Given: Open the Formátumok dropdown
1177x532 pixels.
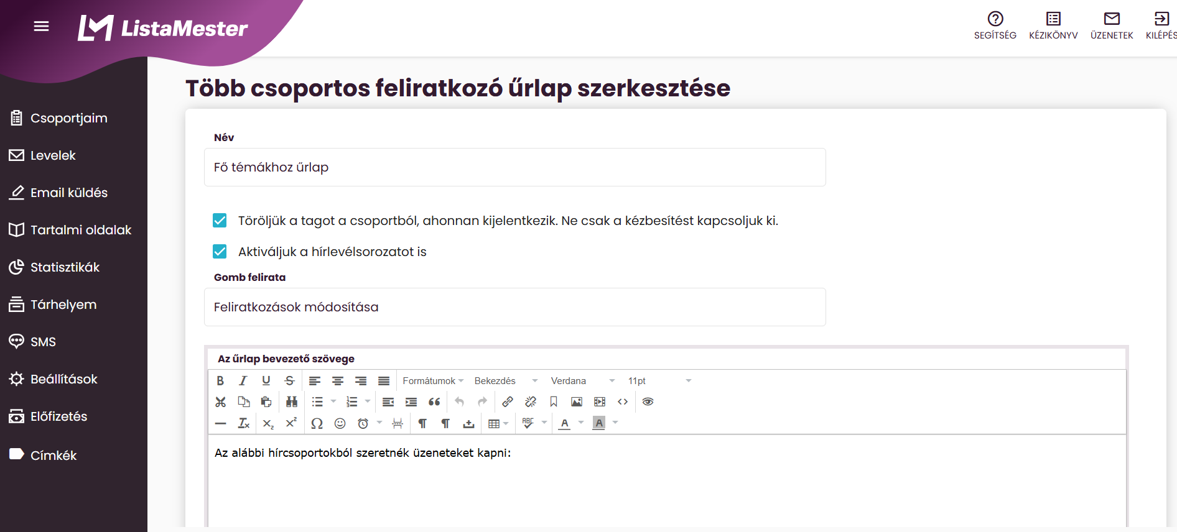Looking at the screenshot, I should 433,381.
